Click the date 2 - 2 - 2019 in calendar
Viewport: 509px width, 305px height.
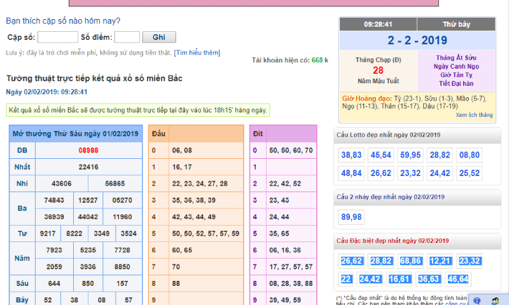[x=417, y=41]
